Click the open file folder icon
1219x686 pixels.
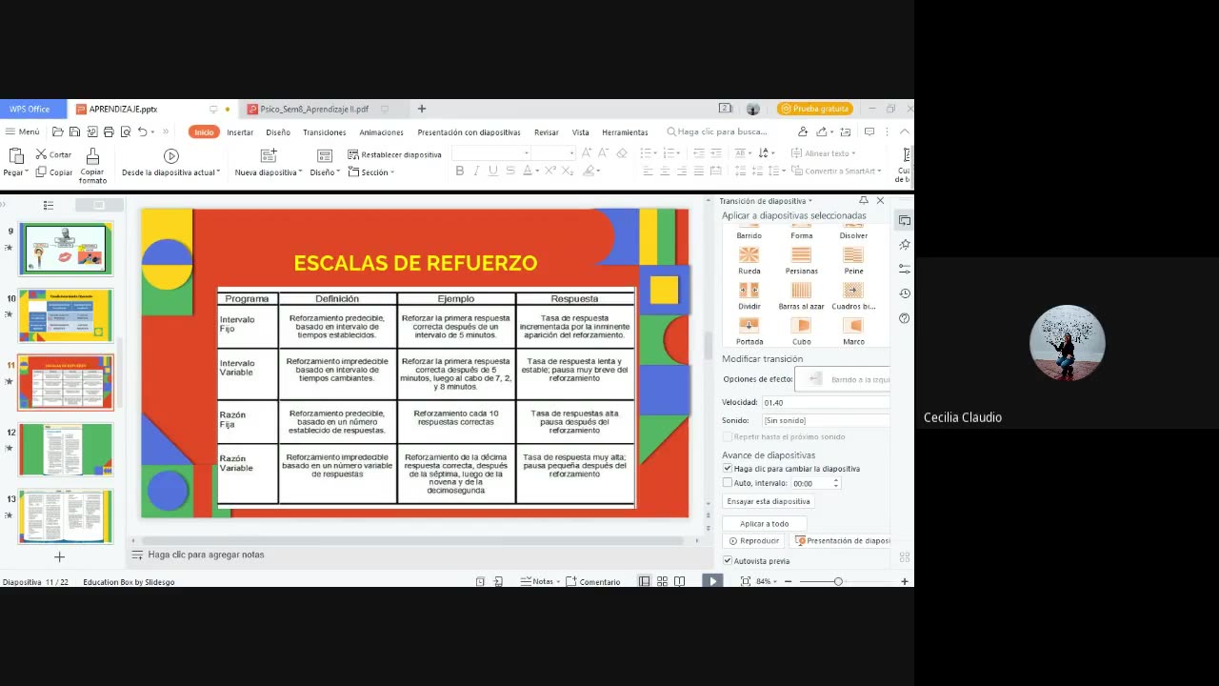(58, 132)
